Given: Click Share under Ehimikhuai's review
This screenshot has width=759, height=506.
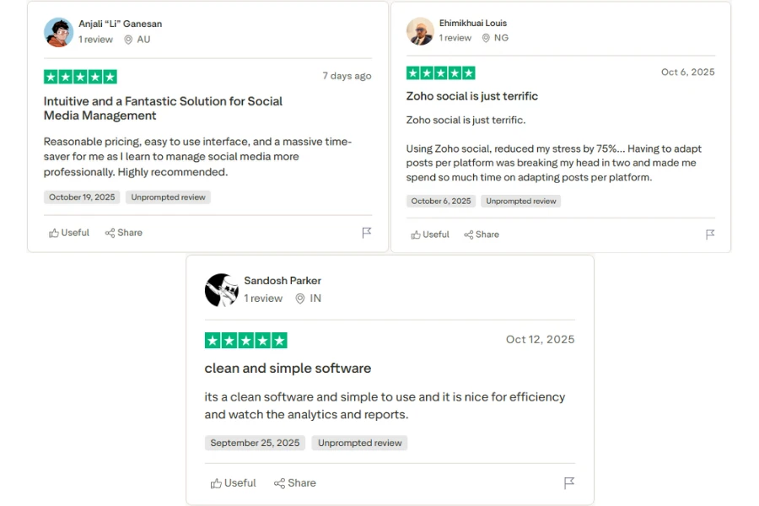Looking at the screenshot, I should (x=482, y=234).
